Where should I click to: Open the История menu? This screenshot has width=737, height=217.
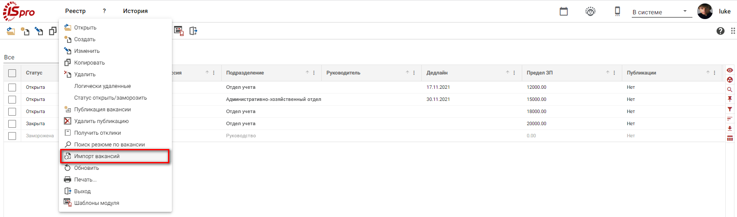[x=135, y=11]
